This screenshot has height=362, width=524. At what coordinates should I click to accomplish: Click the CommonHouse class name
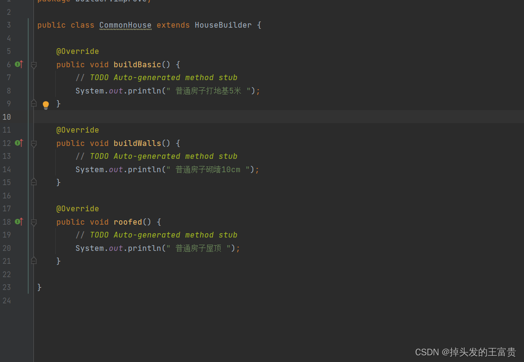click(126, 25)
